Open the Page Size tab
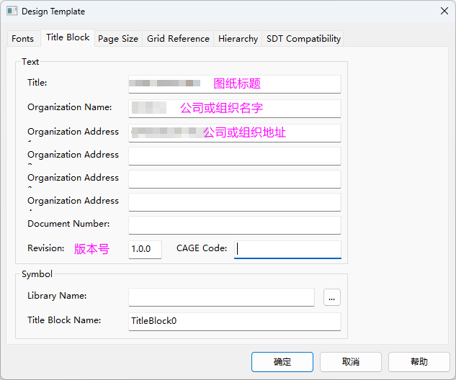This screenshot has width=456, height=380. coord(118,39)
